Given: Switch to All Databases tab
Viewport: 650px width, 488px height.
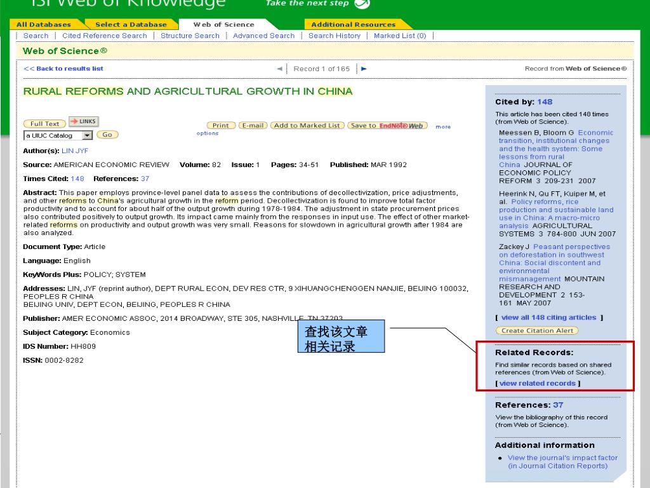Looking at the screenshot, I should click(x=44, y=25).
